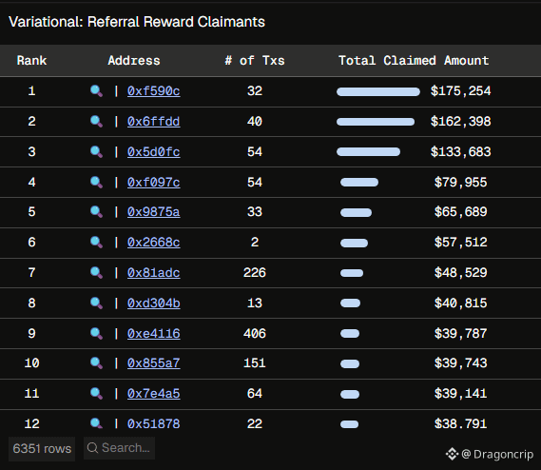The width and height of the screenshot is (541, 470).
Task: Follow the 0xe4116 address link
Action: 153,334
